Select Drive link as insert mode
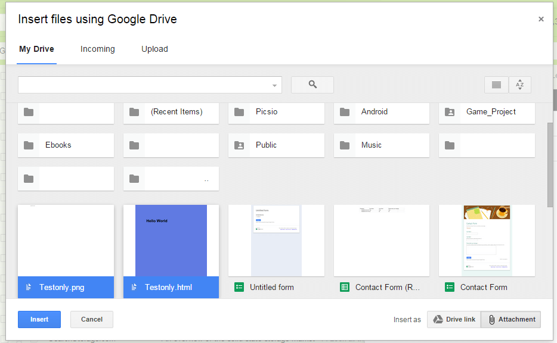557x343 pixels. (x=453, y=319)
